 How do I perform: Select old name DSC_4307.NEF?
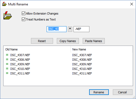20,55
